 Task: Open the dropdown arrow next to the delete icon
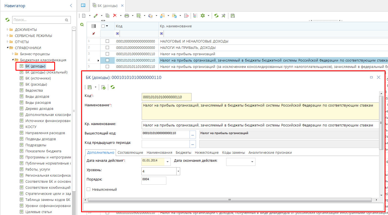[120, 16]
